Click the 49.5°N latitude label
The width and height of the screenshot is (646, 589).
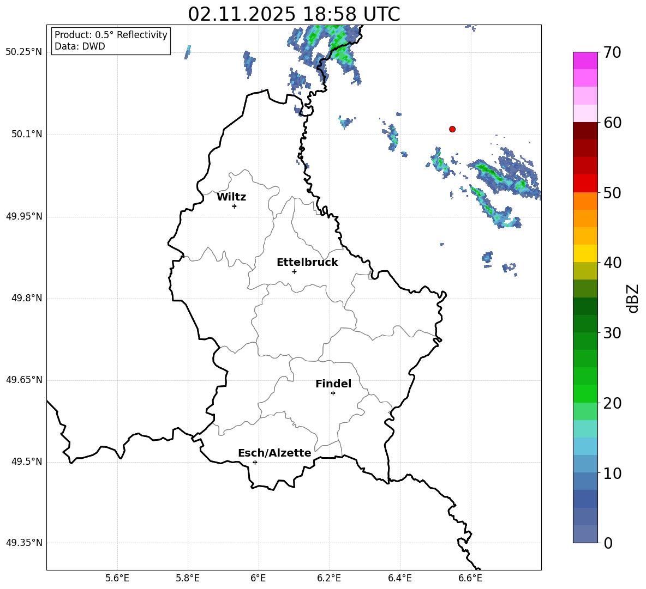point(27,462)
